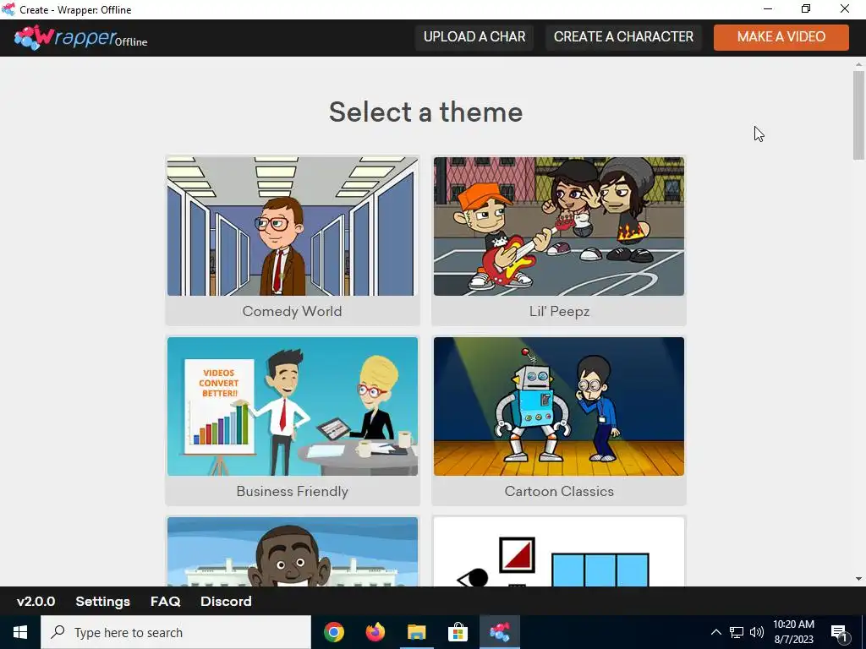This screenshot has width=866, height=649.
Task: Close the Wrapper Offline window
Action: (x=845, y=8)
